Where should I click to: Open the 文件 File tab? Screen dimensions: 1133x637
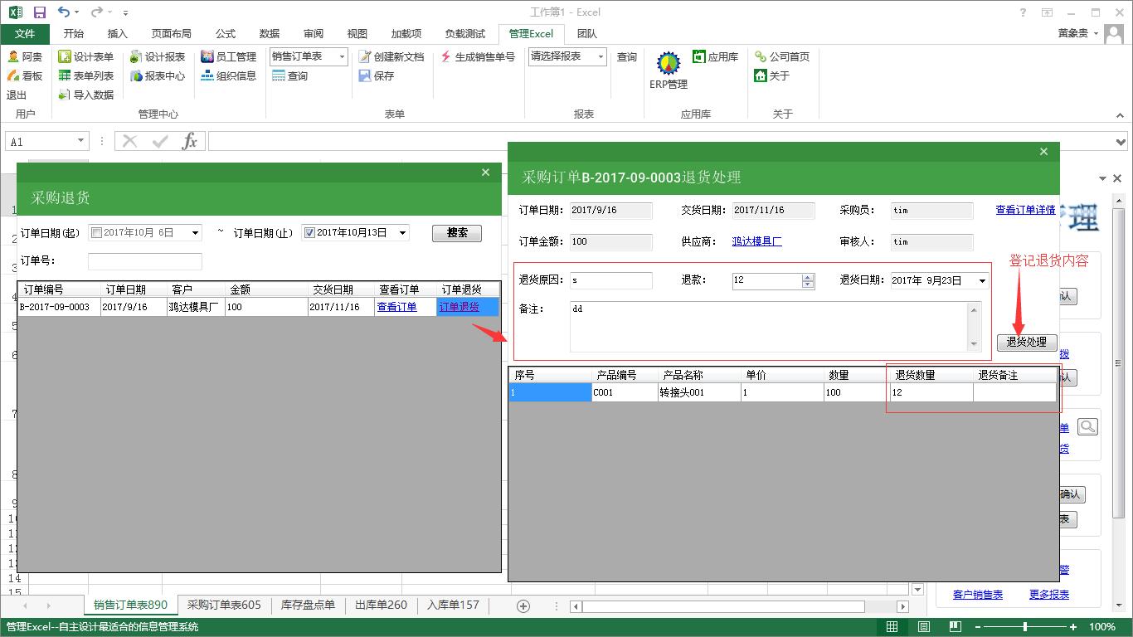point(25,34)
